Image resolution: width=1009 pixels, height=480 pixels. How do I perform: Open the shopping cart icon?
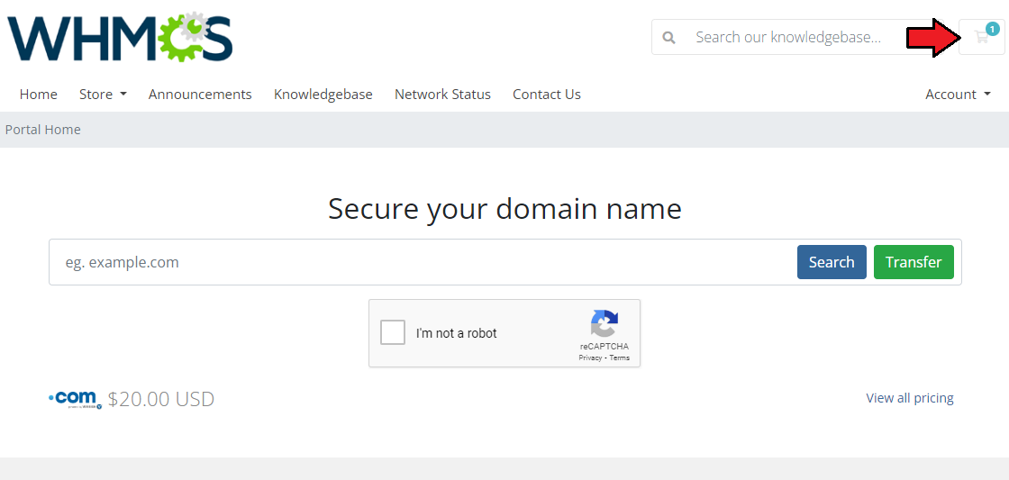point(981,37)
